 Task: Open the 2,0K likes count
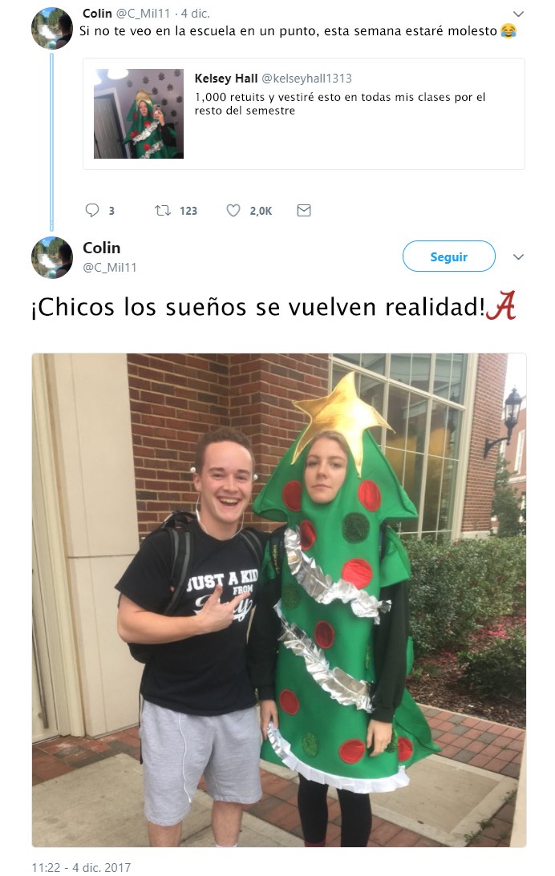click(x=261, y=211)
